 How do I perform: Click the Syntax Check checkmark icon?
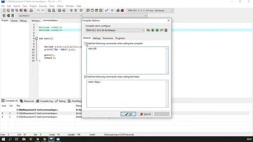point(106,11)
